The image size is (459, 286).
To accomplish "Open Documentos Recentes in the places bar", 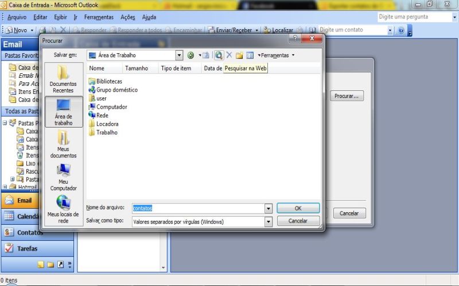I will (x=63, y=80).
